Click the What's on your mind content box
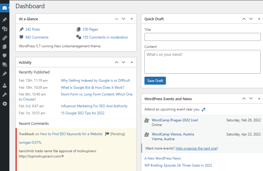The height and width of the screenshot is (171, 263). click(x=202, y=62)
